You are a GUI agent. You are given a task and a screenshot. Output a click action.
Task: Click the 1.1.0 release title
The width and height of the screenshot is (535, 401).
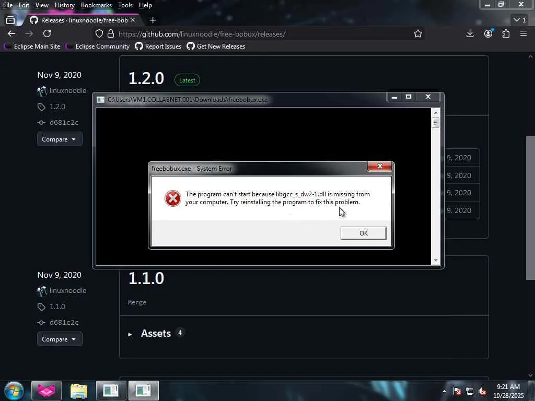click(x=146, y=278)
